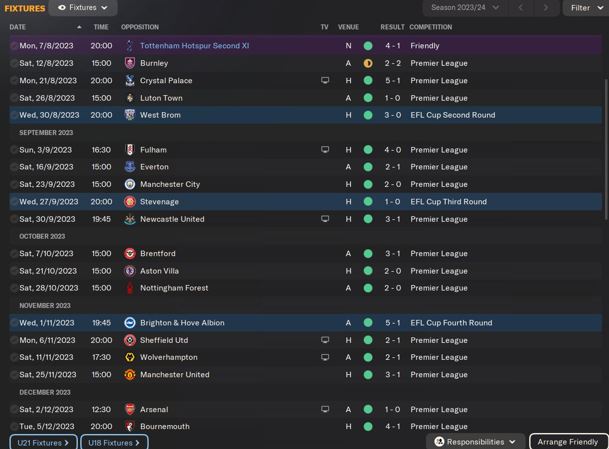
Task: Click the TV icon on the Crystal Palace row
Action: pyautogui.click(x=325, y=81)
